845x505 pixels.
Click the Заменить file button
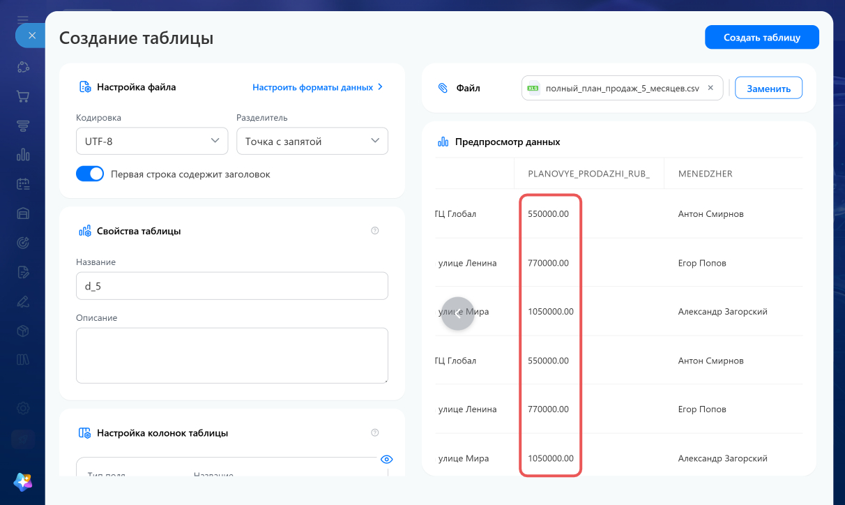click(768, 89)
